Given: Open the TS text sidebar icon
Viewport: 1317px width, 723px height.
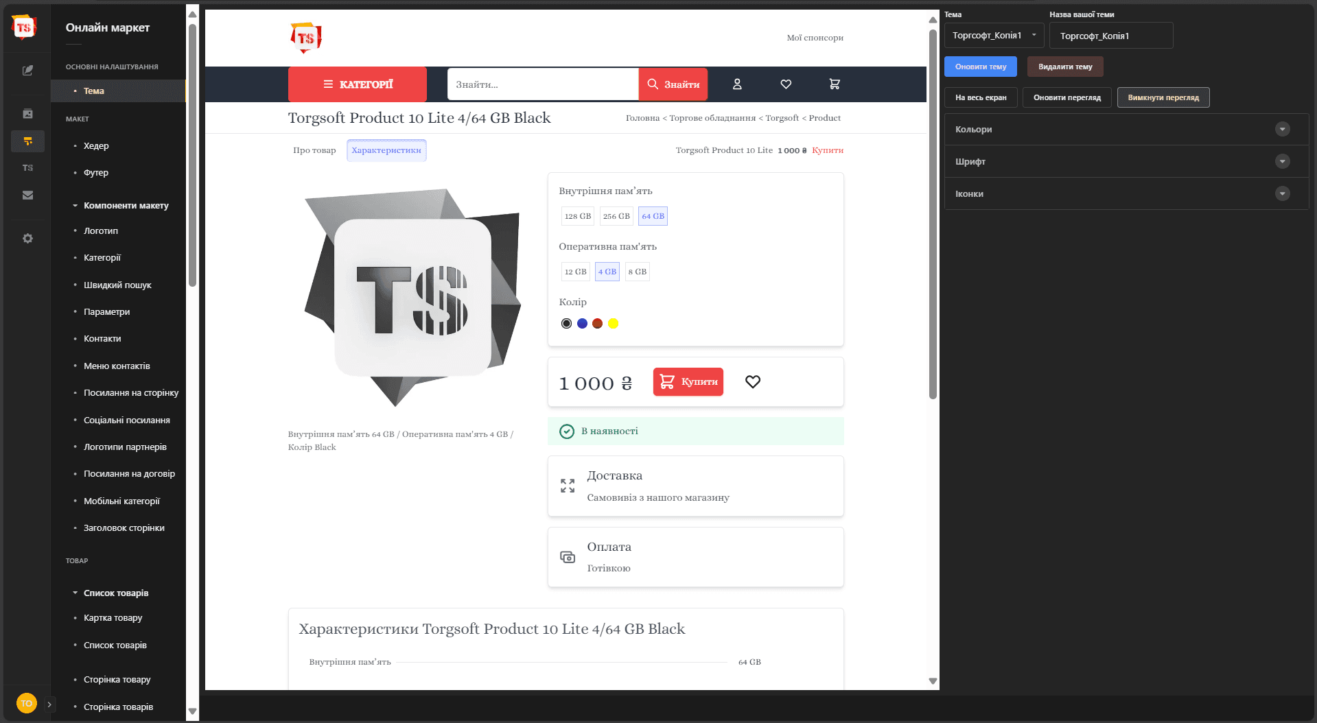Looking at the screenshot, I should [27, 168].
